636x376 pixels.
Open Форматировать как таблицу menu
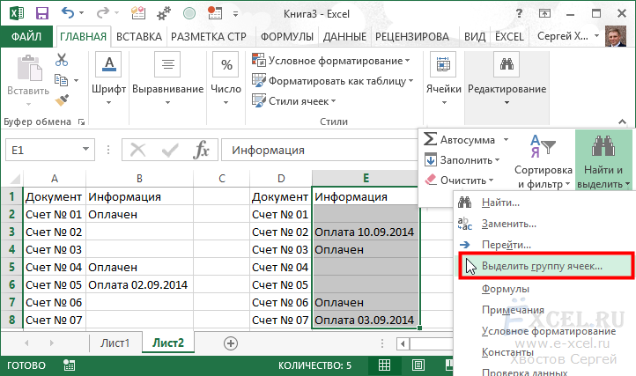pyautogui.click(x=332, y=81)
